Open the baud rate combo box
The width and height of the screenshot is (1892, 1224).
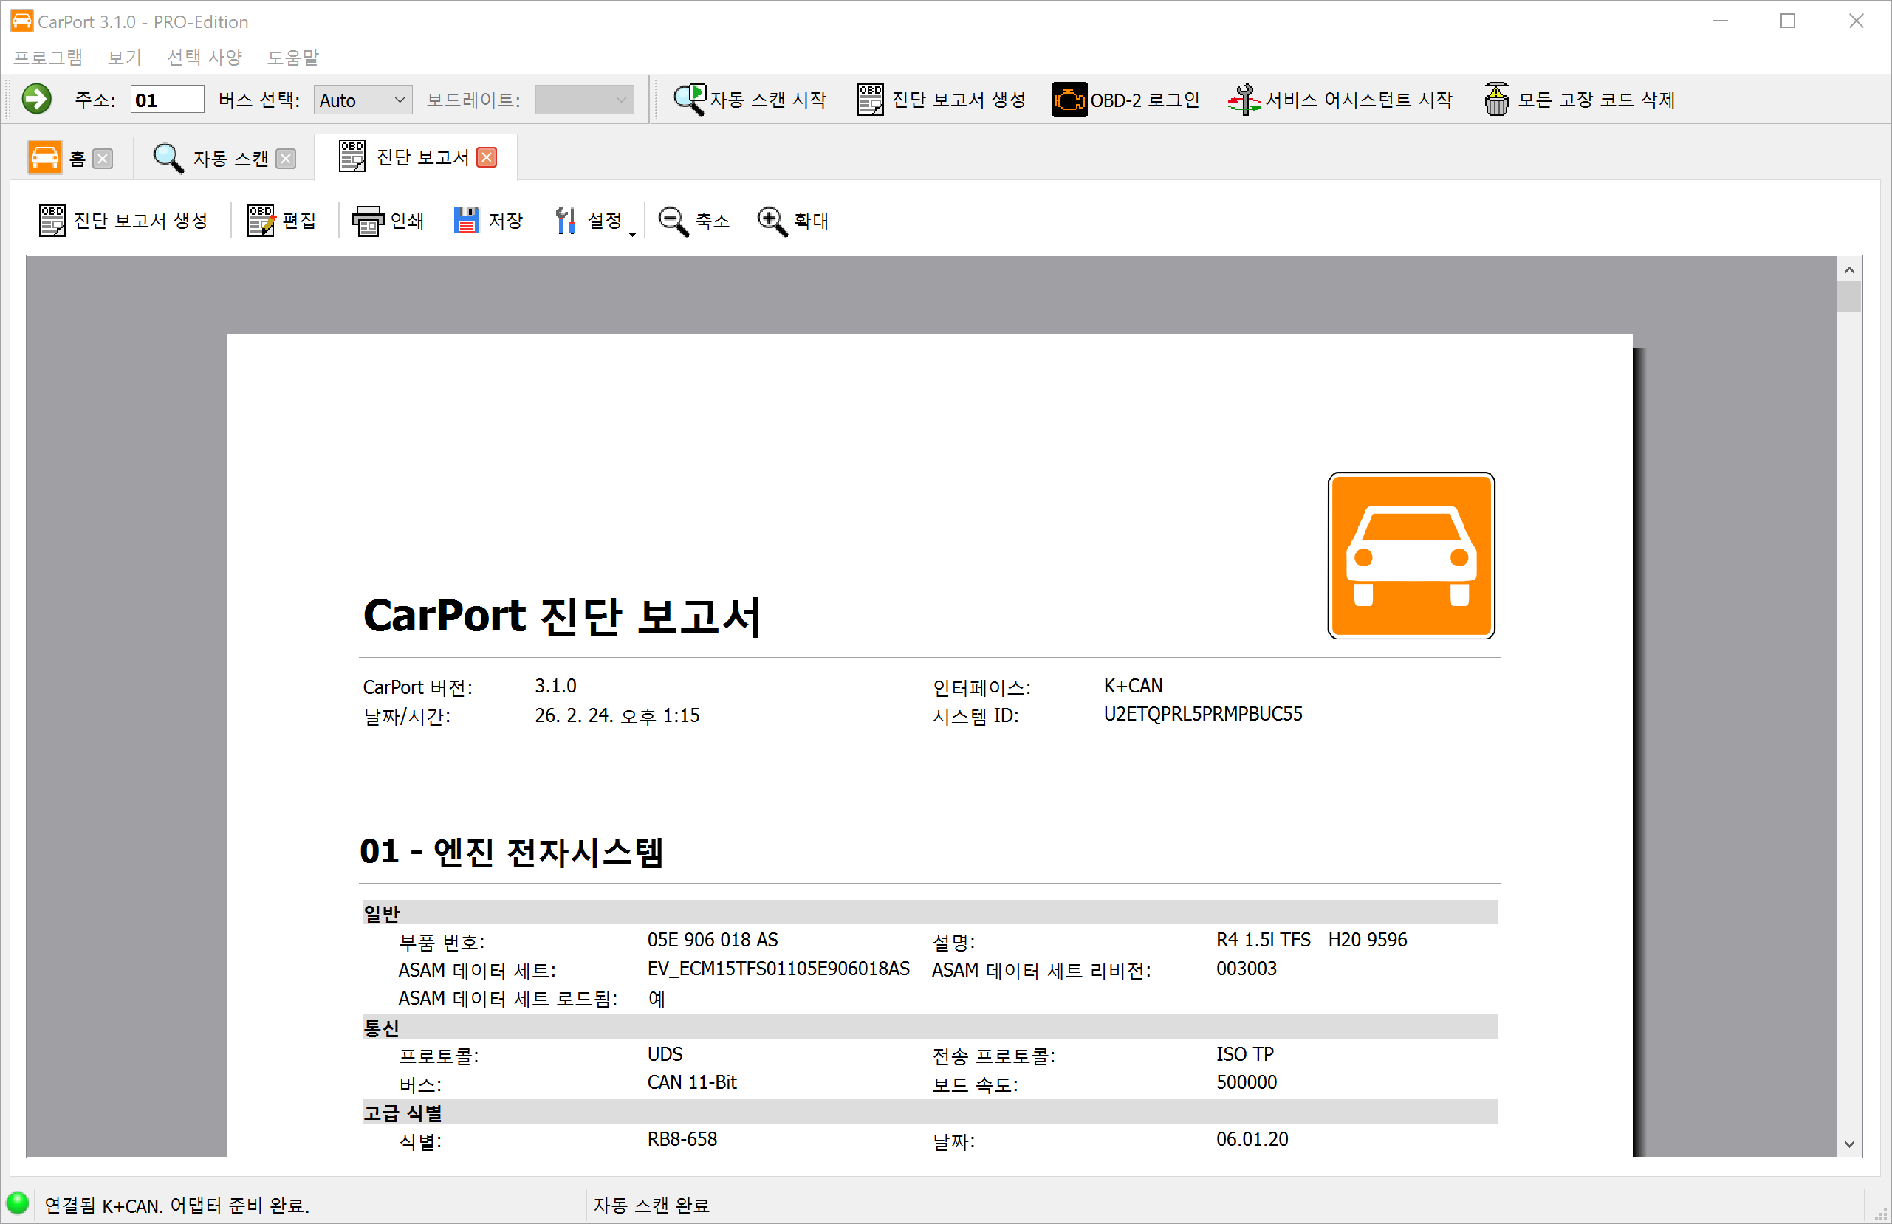(x=583, y=100)
